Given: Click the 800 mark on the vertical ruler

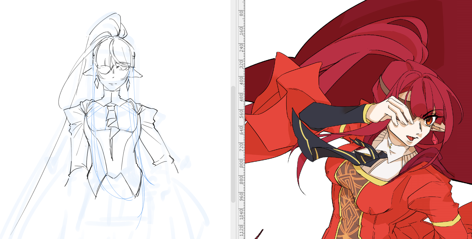Looking at the screenshot, I should click(241, 163).
